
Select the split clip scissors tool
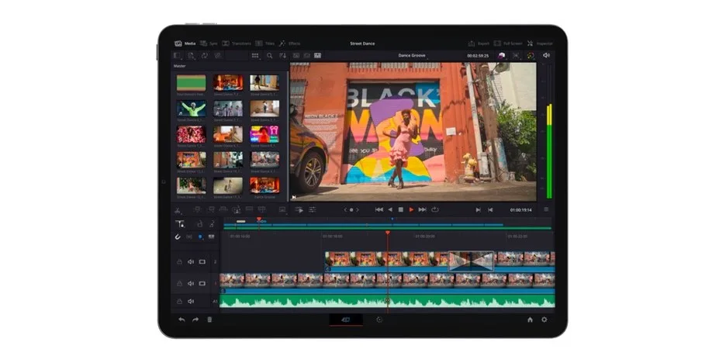tap(178, 211)
